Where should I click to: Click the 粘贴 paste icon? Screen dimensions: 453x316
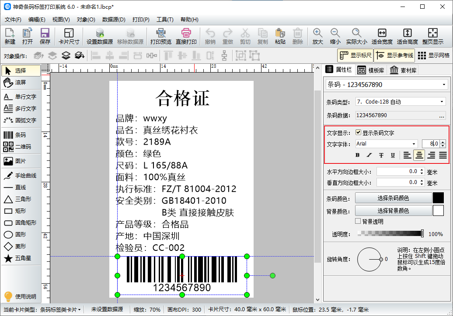pyautogui.click(x=280, y=36)
